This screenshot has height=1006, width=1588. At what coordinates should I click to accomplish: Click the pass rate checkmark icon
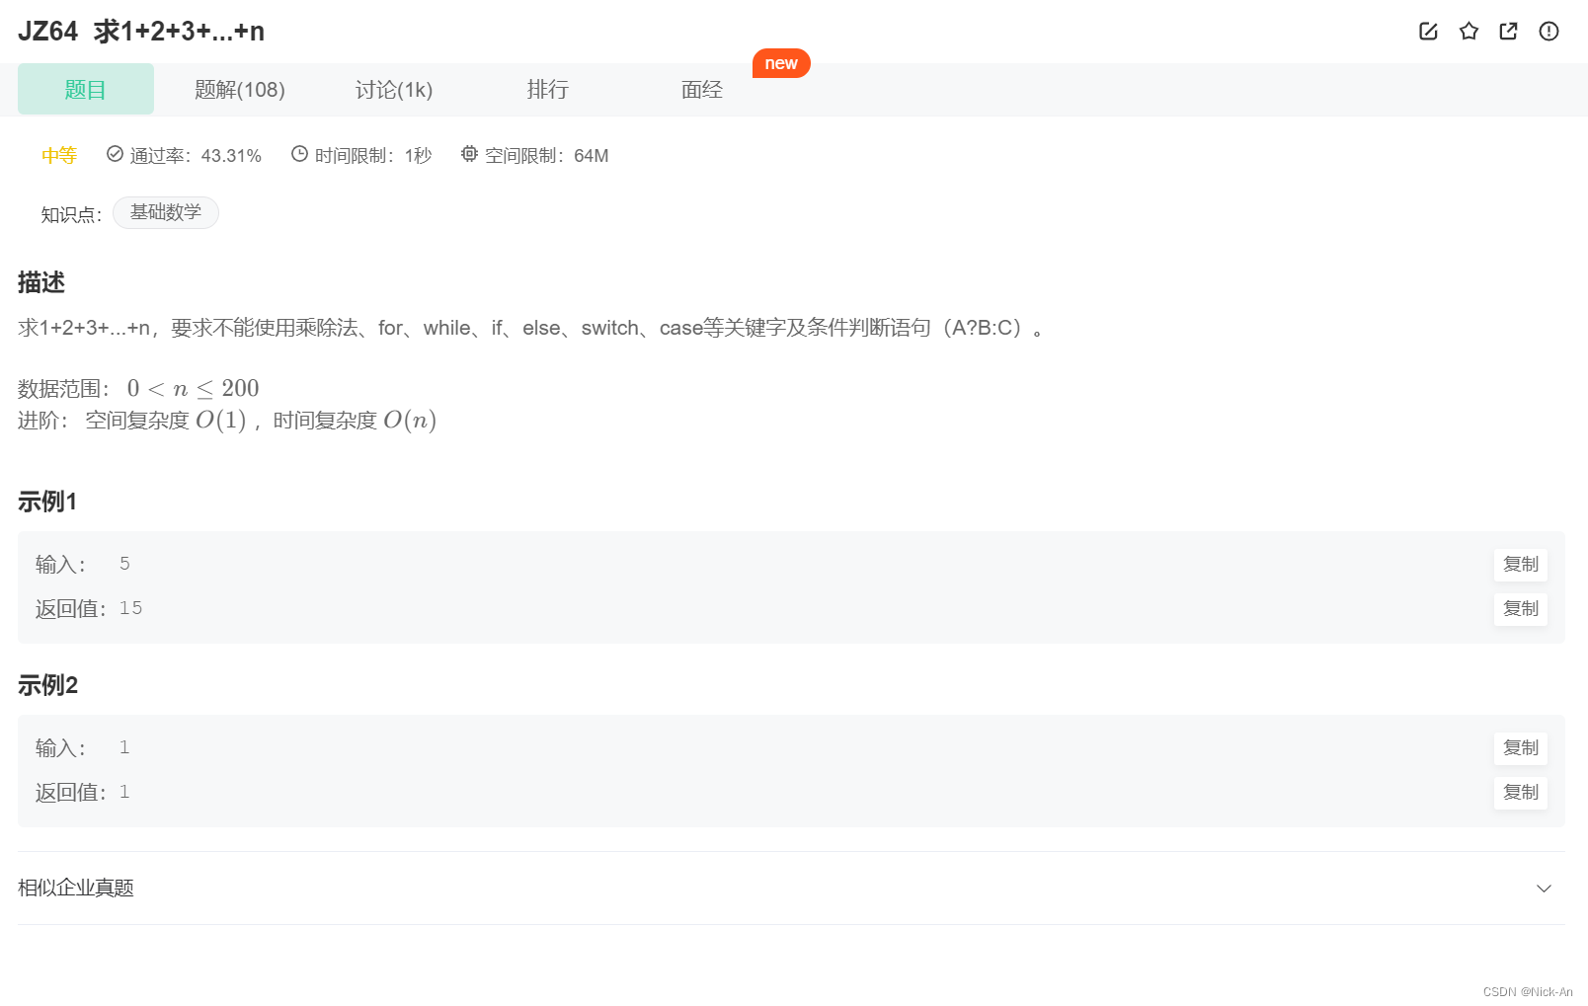[x=115, y=154]
